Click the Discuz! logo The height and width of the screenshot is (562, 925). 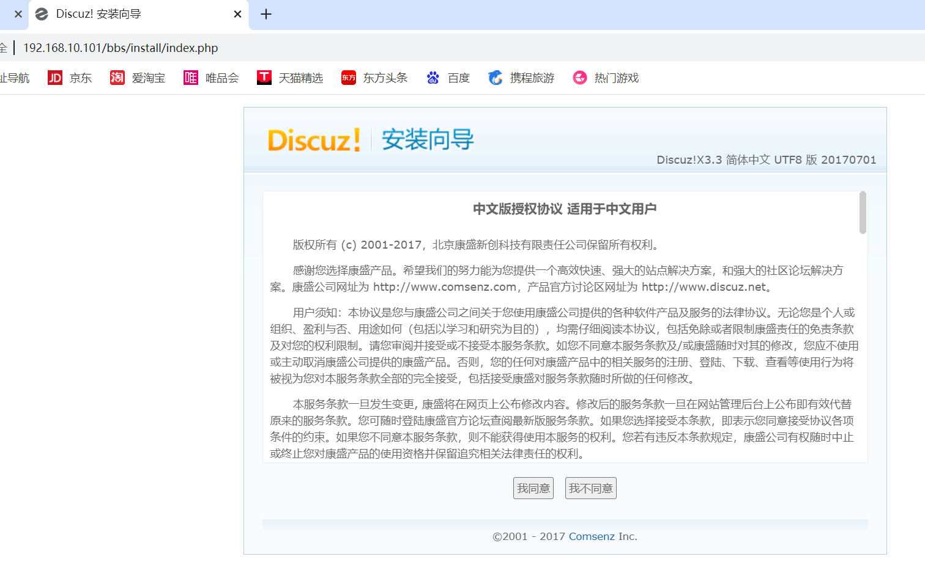314,140
